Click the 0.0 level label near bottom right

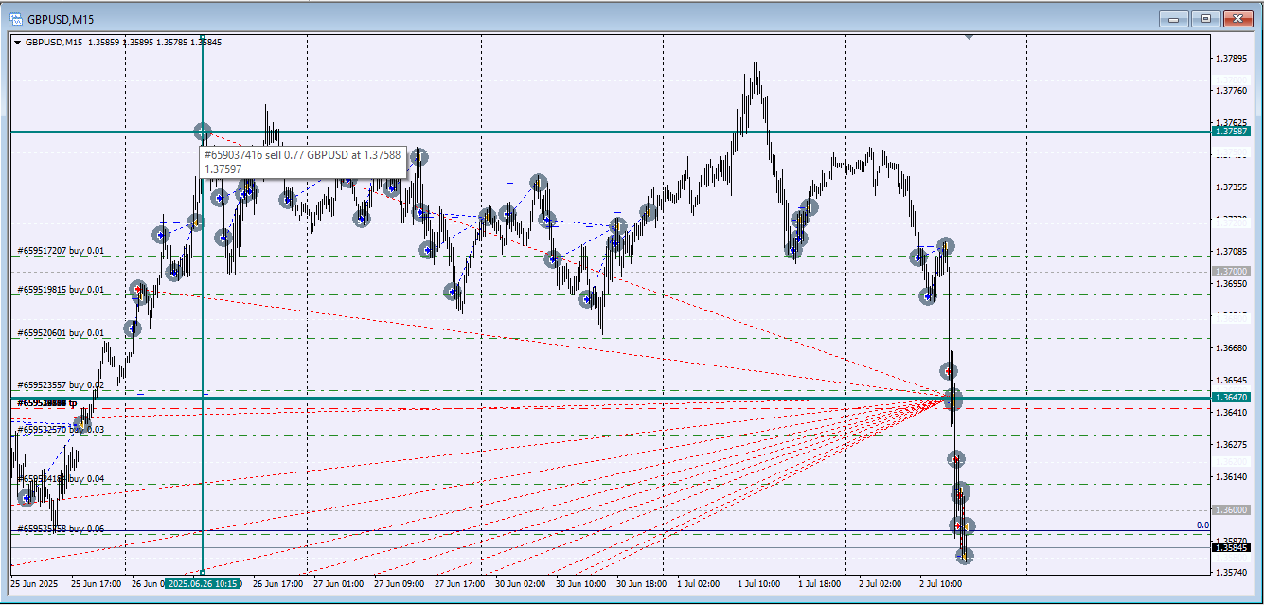(x=1202, y=525)
